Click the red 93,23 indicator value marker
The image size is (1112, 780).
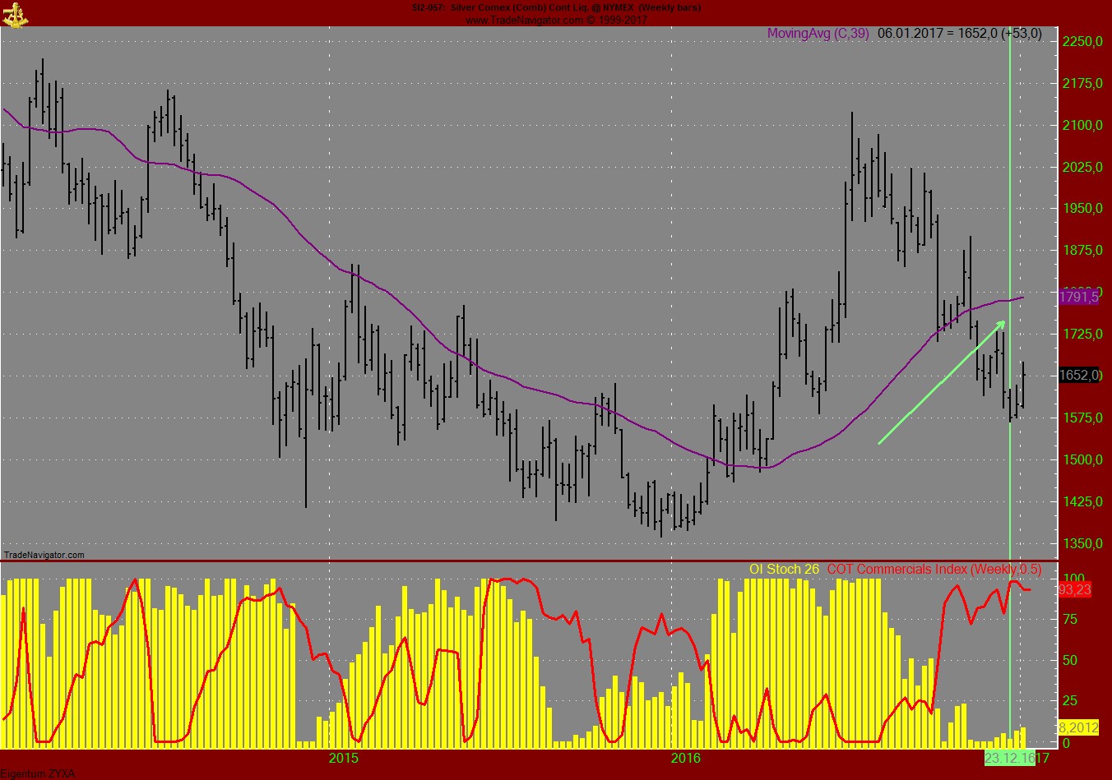pyautogui.click(x=1073, y=588)
